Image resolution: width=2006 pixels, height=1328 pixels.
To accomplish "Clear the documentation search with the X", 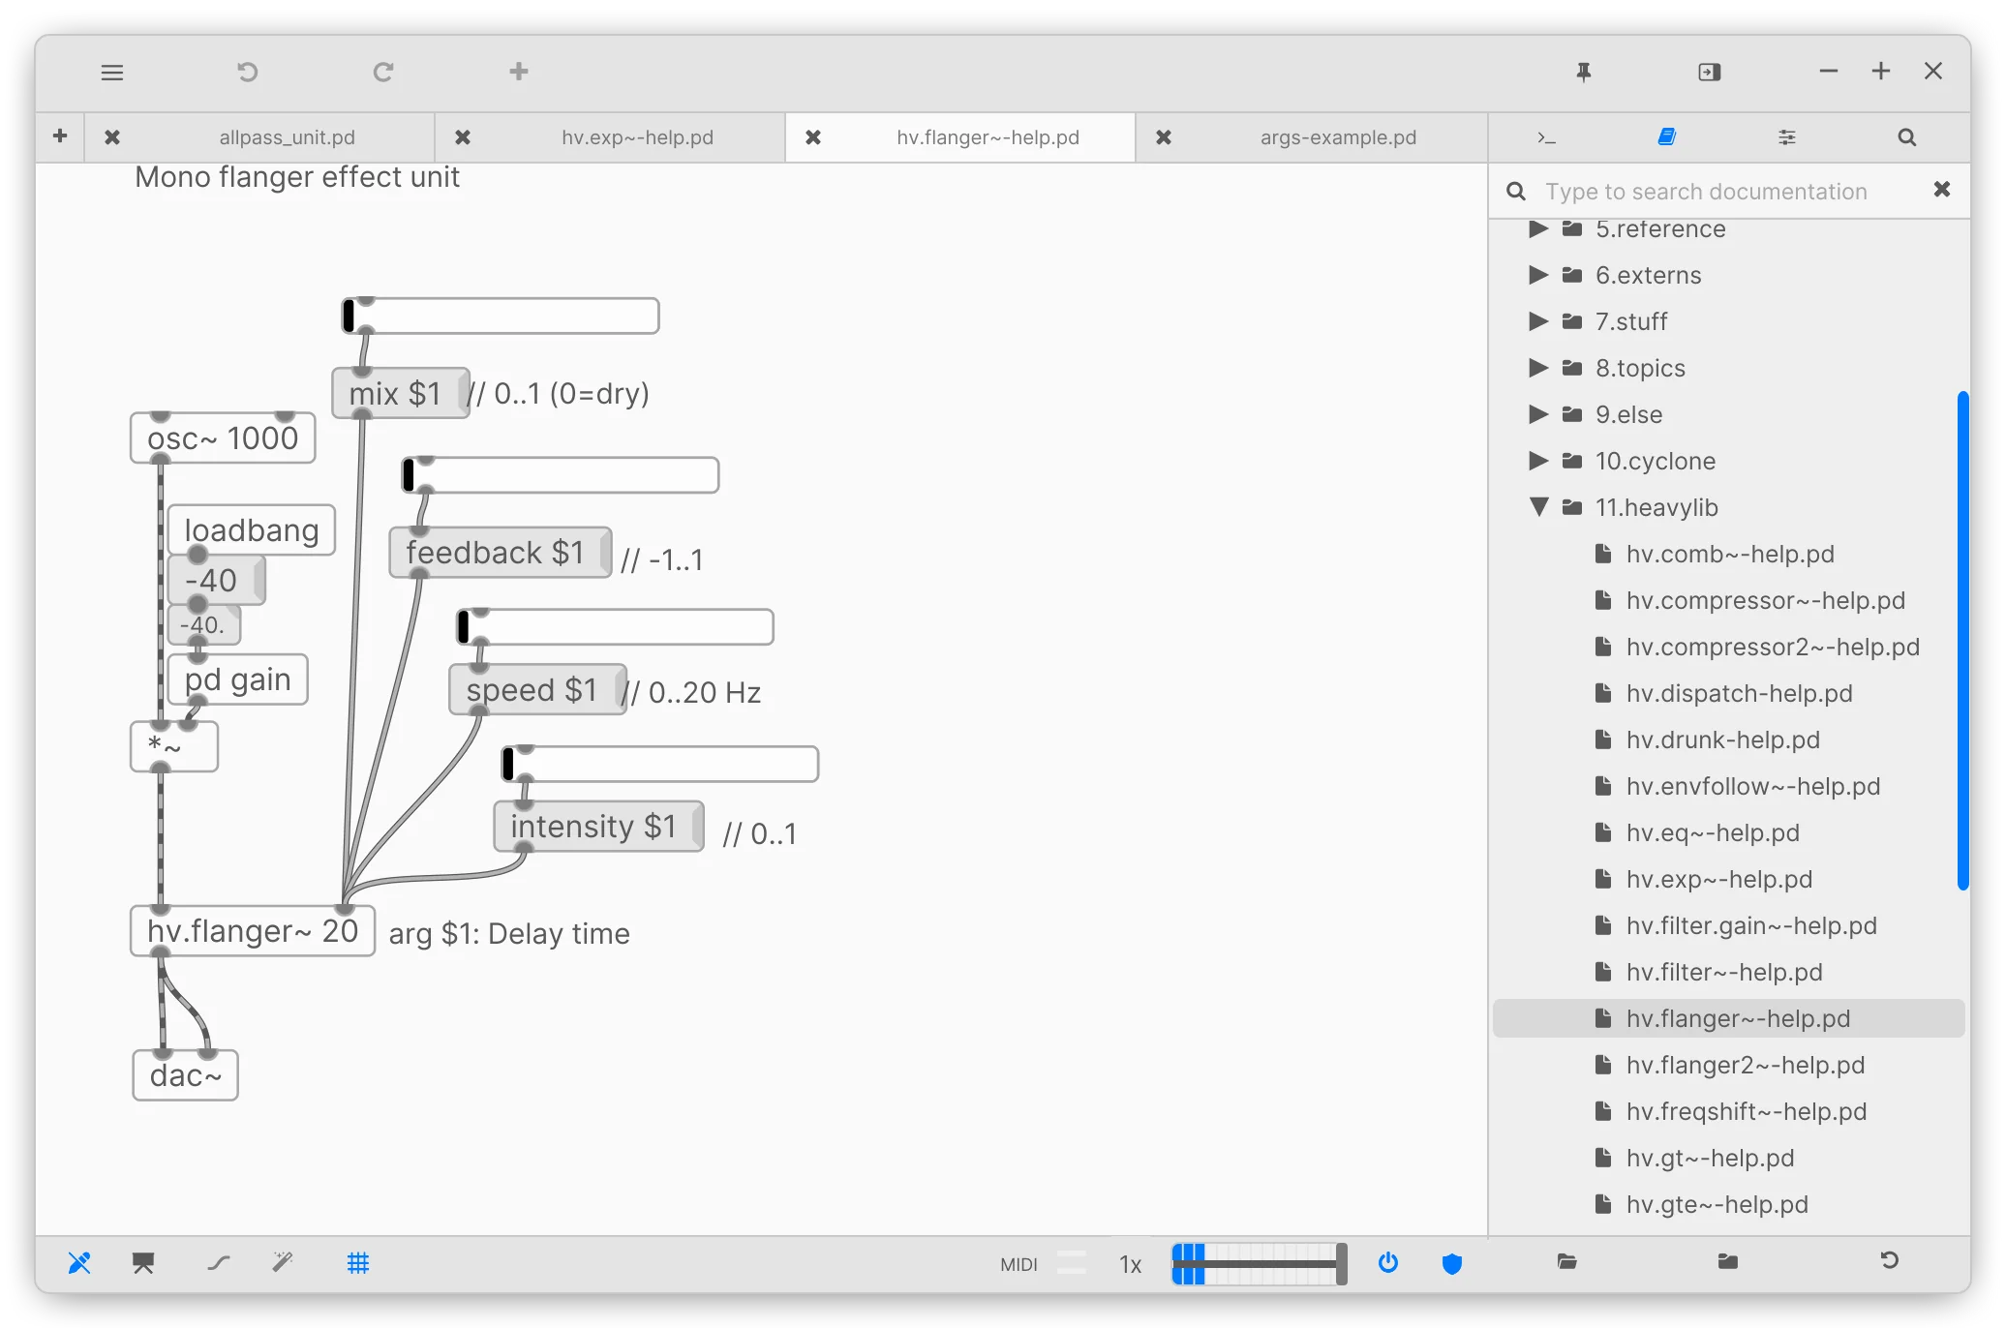I will coord(1942,190).
